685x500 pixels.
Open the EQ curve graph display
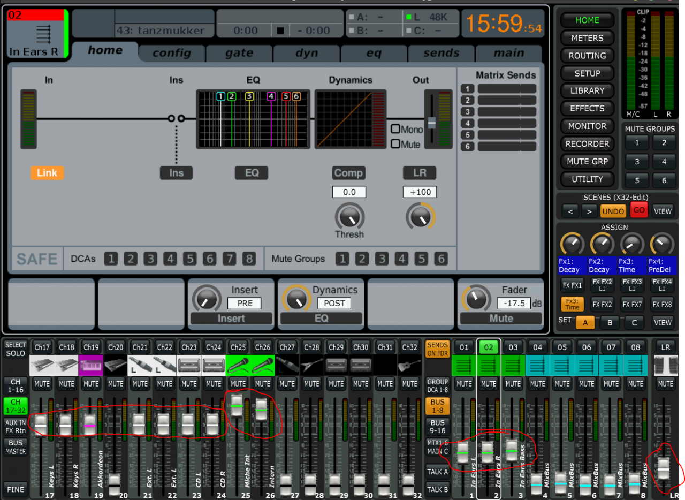point(253,119)
